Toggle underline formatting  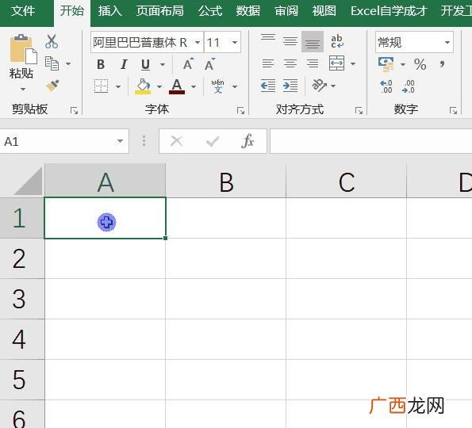[x=145, y=64]
